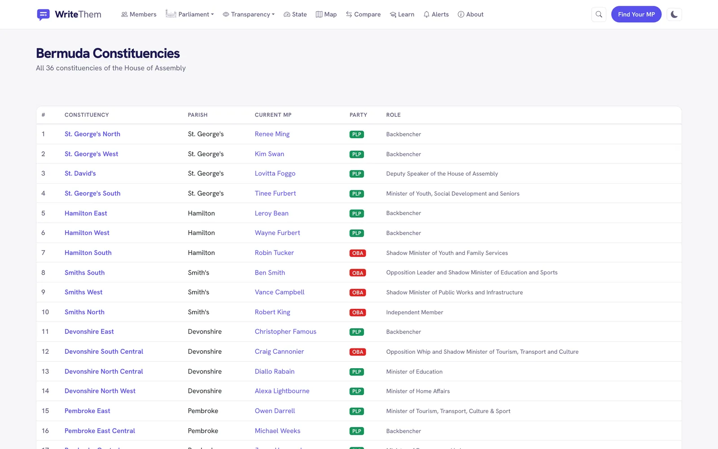Visit the About page

pos(471,14)
